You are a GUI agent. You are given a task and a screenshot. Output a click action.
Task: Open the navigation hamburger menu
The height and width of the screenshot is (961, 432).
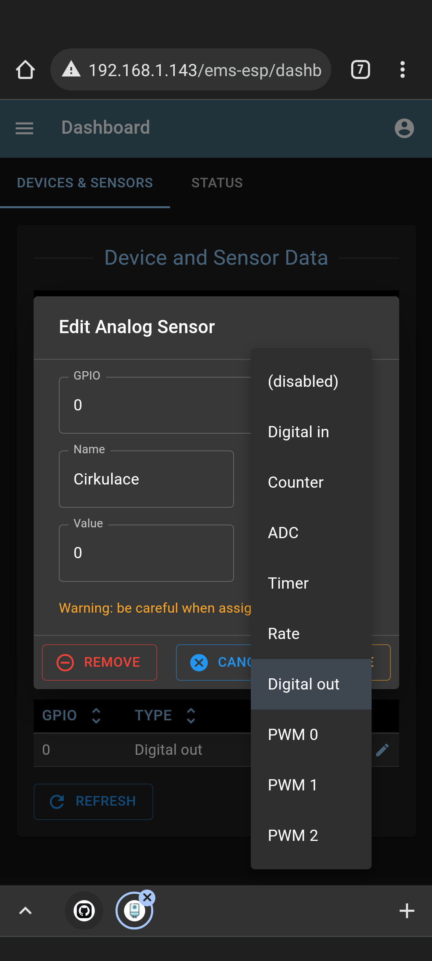[24, 128]
